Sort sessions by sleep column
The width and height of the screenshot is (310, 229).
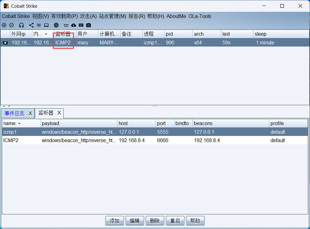point(281,34)
